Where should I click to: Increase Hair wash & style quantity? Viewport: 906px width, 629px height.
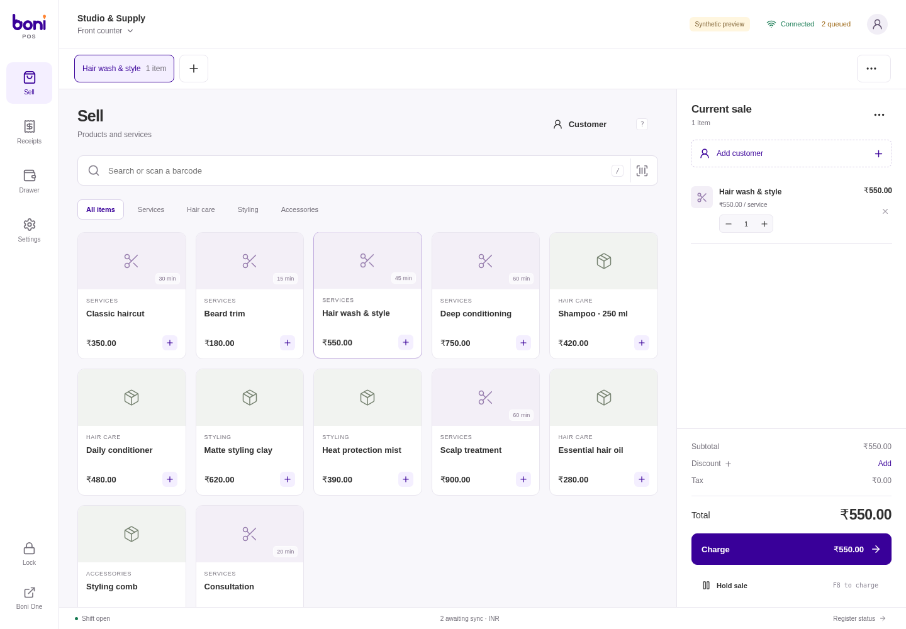[764, 224]
